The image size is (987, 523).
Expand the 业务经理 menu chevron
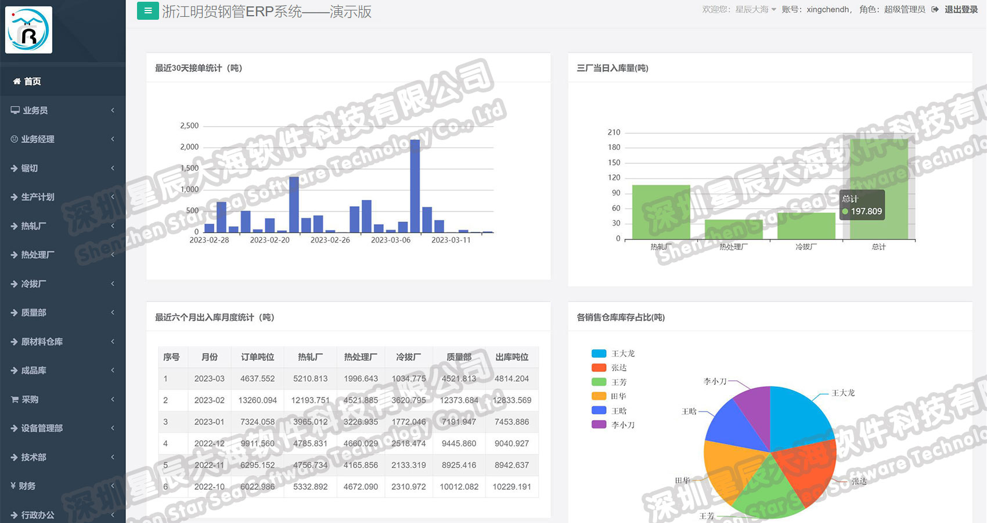pyautogui.click(x=113, y=139)
